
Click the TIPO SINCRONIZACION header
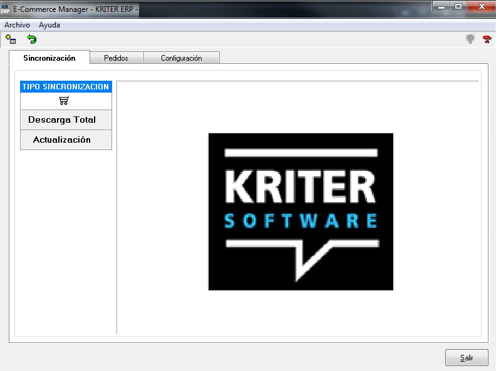(x=66, y=86)
